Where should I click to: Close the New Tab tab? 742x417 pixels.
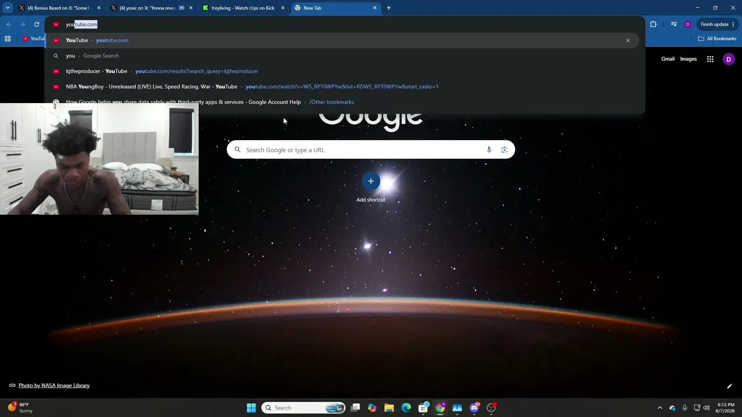coord(375,8)
